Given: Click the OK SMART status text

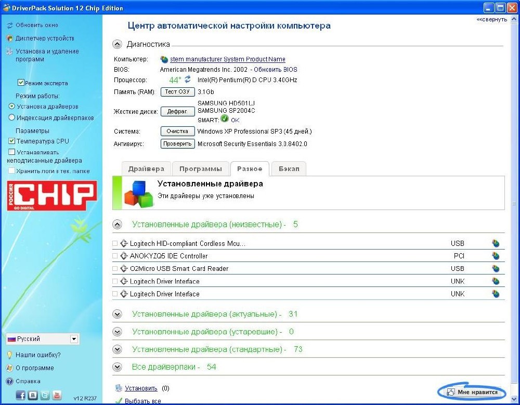Looking at the screenshot, I should (x=235, y=120).
